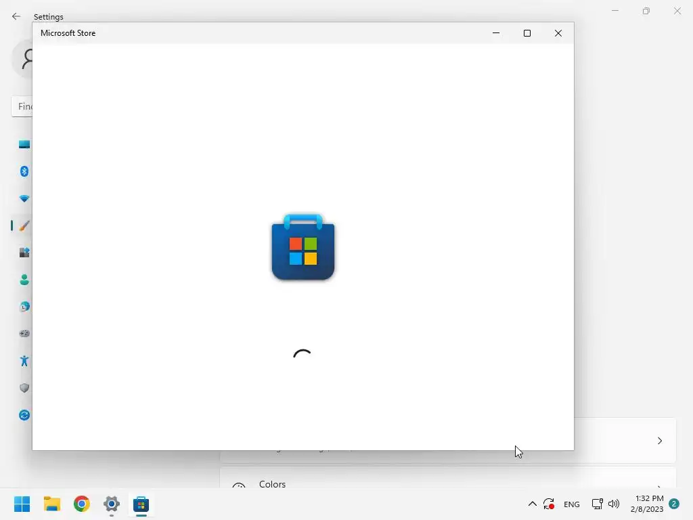Viewport: 693px width, 520px height.
Task: Minimize the Settings window
Action: [x=614, y=11]
